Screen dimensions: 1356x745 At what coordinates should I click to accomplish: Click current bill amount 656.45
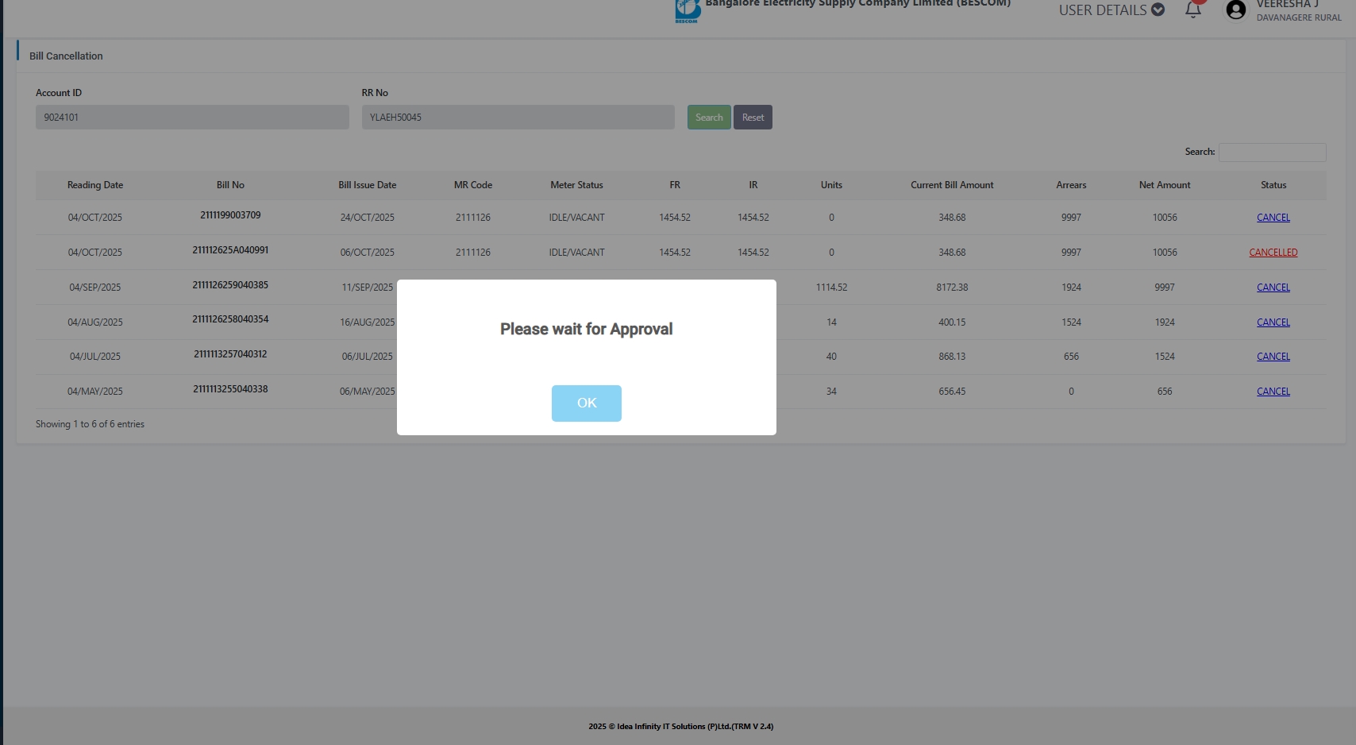pos(952,392)
